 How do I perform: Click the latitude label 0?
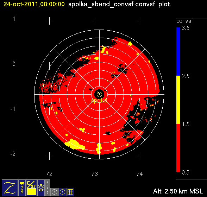pos(14,64)
